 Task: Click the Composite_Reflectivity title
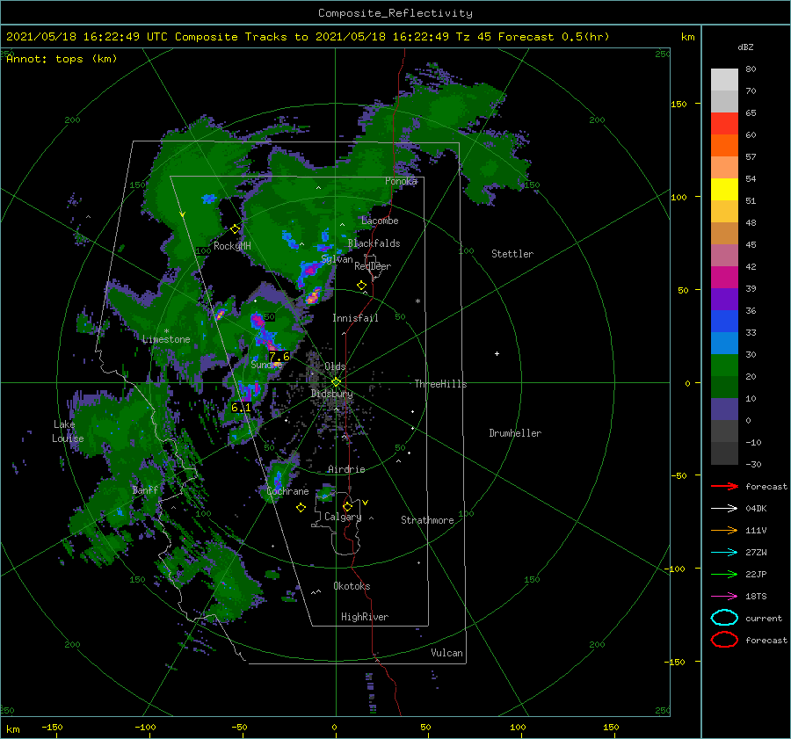click(x=395, y=13)
